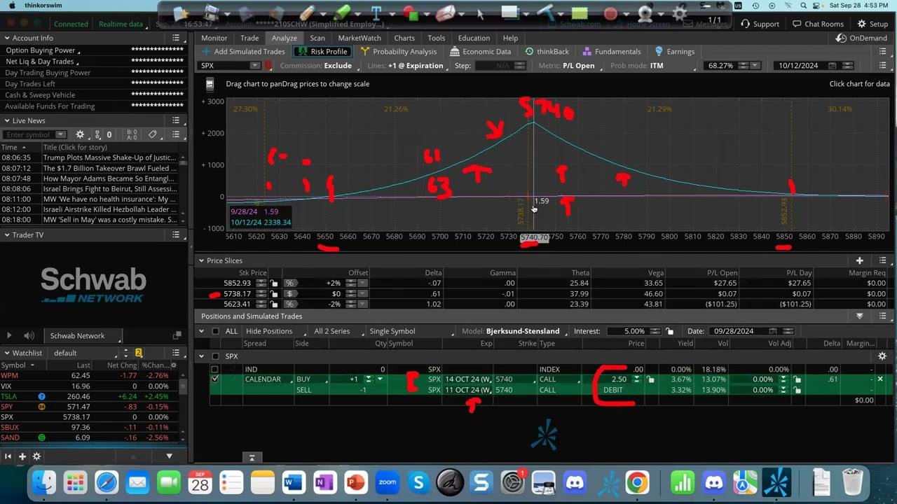Click the plus icon in the sidebar footer
The width and height of the screenshot is (897, 504).
22,456
